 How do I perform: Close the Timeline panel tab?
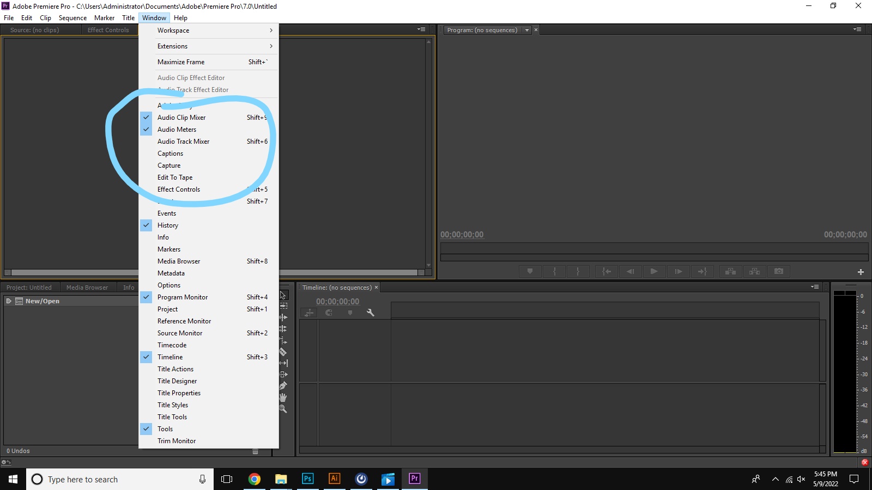click(376, 287)
